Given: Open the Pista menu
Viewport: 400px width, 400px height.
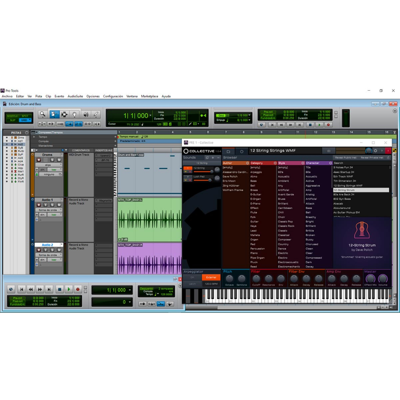Looking at the screenshot, I should tap(39, 96).
